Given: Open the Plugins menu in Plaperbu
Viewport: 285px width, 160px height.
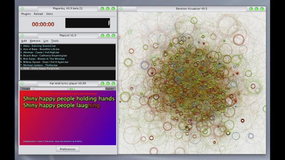Looking at the screenshot, I should [x=26, y=14].
